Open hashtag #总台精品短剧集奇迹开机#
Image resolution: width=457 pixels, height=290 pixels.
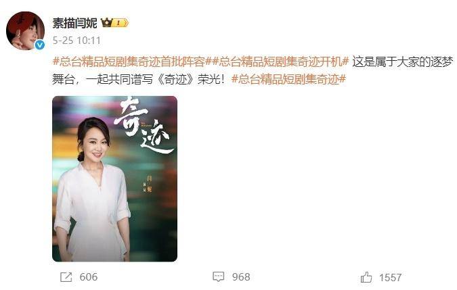280,62
